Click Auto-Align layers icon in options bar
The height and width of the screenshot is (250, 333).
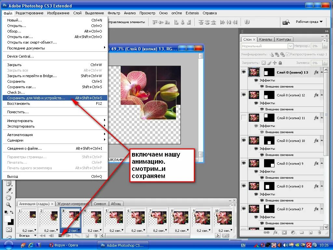(x=247, y=22)
